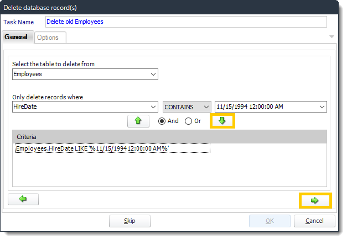Click the green right arrow next button
Image resolution: width=347 pixels, height=240 pixels.
pyautogui.click(x=315, y=200)
